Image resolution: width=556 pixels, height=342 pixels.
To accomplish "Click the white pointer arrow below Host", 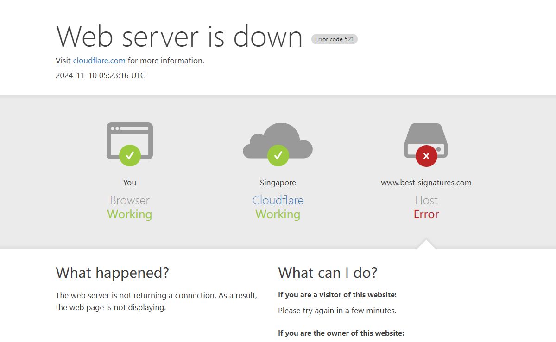I will [x=426, y=244].
